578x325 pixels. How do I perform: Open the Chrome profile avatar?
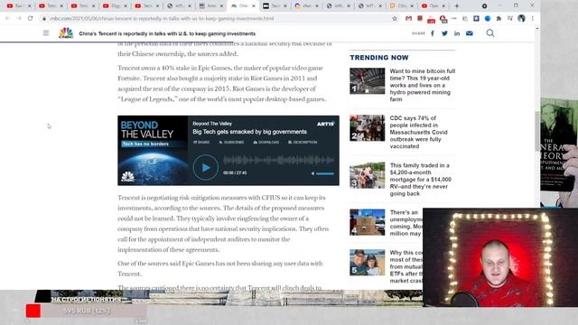[x=521, y=18]
